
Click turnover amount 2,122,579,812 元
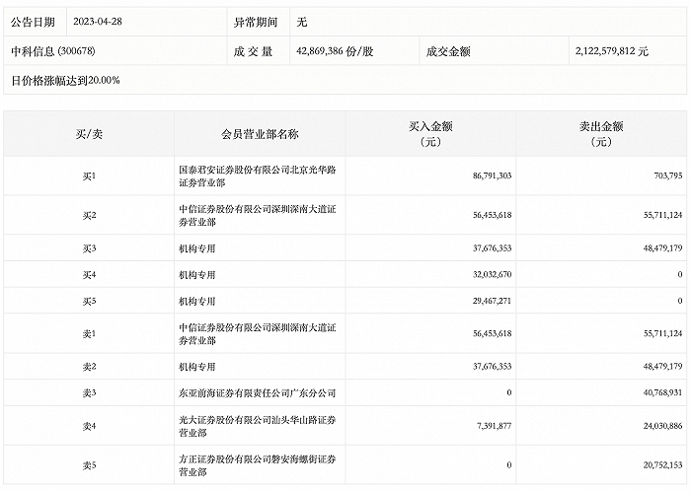611,49
